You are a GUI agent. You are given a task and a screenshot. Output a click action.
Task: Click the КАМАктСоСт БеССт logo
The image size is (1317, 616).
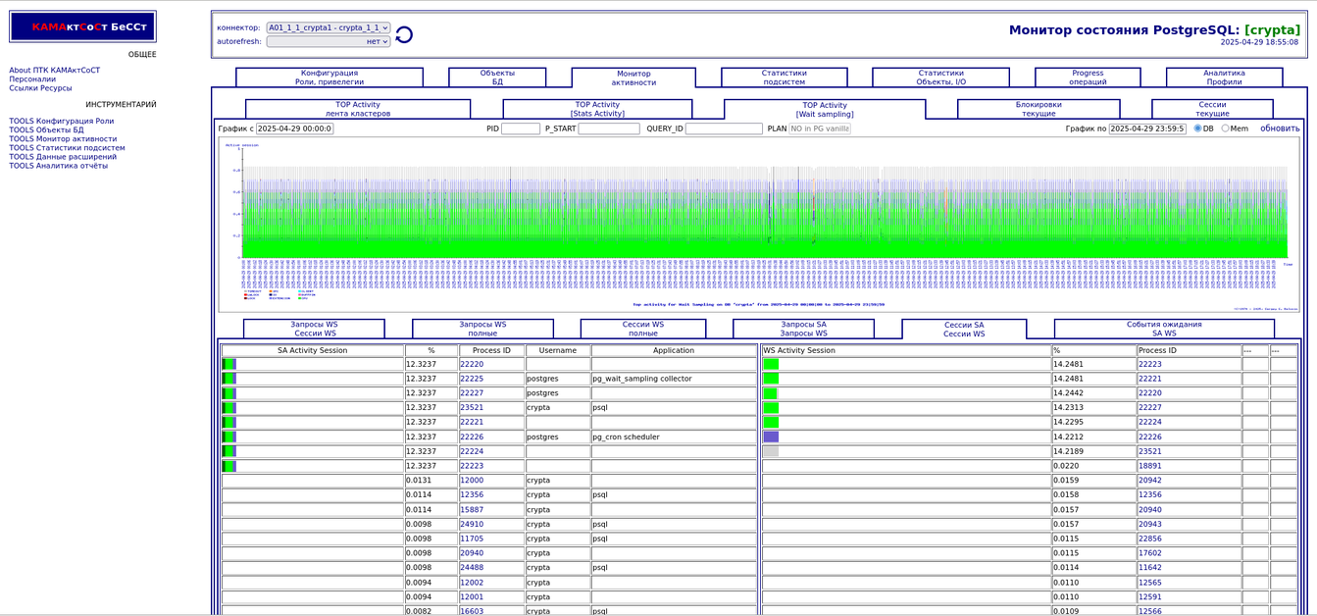coord(82,26)
